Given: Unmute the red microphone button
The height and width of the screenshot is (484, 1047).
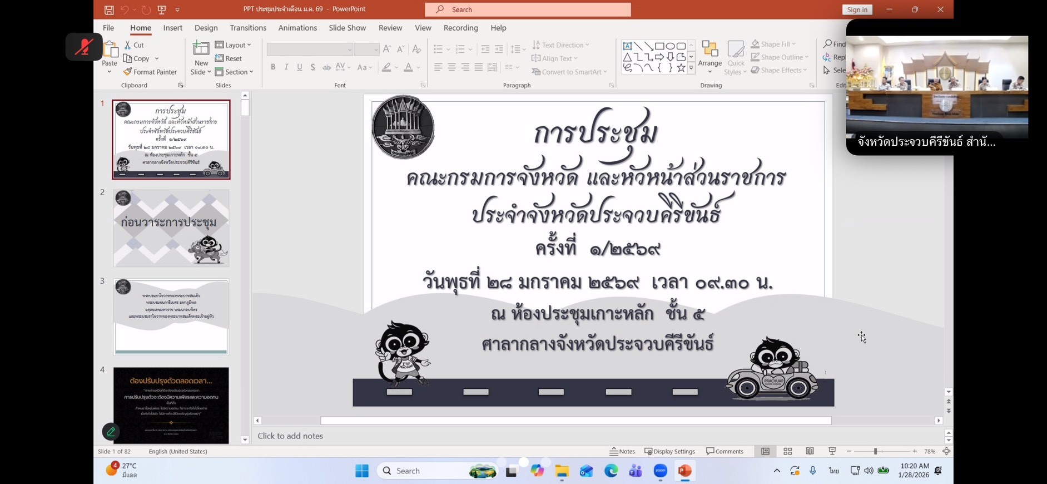Looking at the screenshot, I should (x=84, y=47).
